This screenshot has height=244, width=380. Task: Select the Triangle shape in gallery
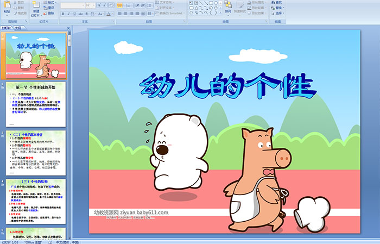197,8
